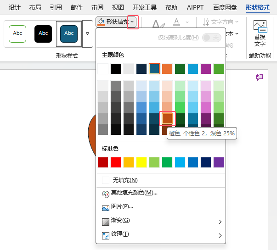
Task: Open the text fill color dropdown arrow
Action: click(x=187, y=22)
